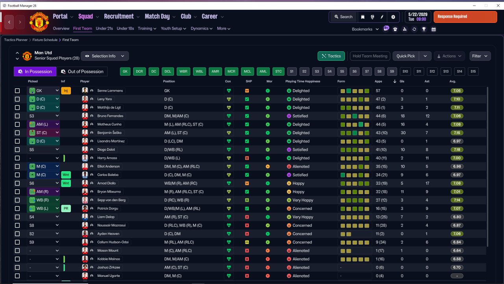This screenshot has width=504, height=284.
Task: Click the sharpness icon for Liam Delap
Action: point(247,217)
